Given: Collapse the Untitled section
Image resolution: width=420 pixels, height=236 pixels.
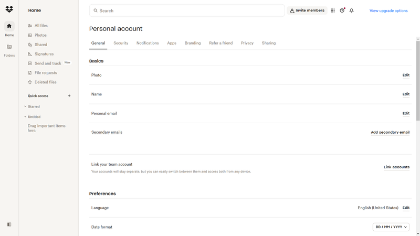Looking at the screenshot, I should pyautogui.click(x=25, y=117).
